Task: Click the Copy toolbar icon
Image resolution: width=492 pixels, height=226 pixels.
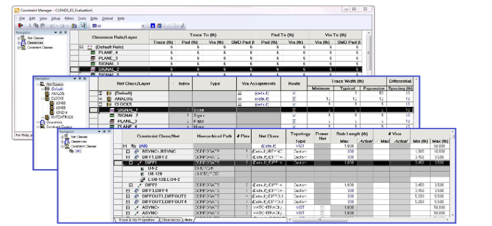Action: 35,26
